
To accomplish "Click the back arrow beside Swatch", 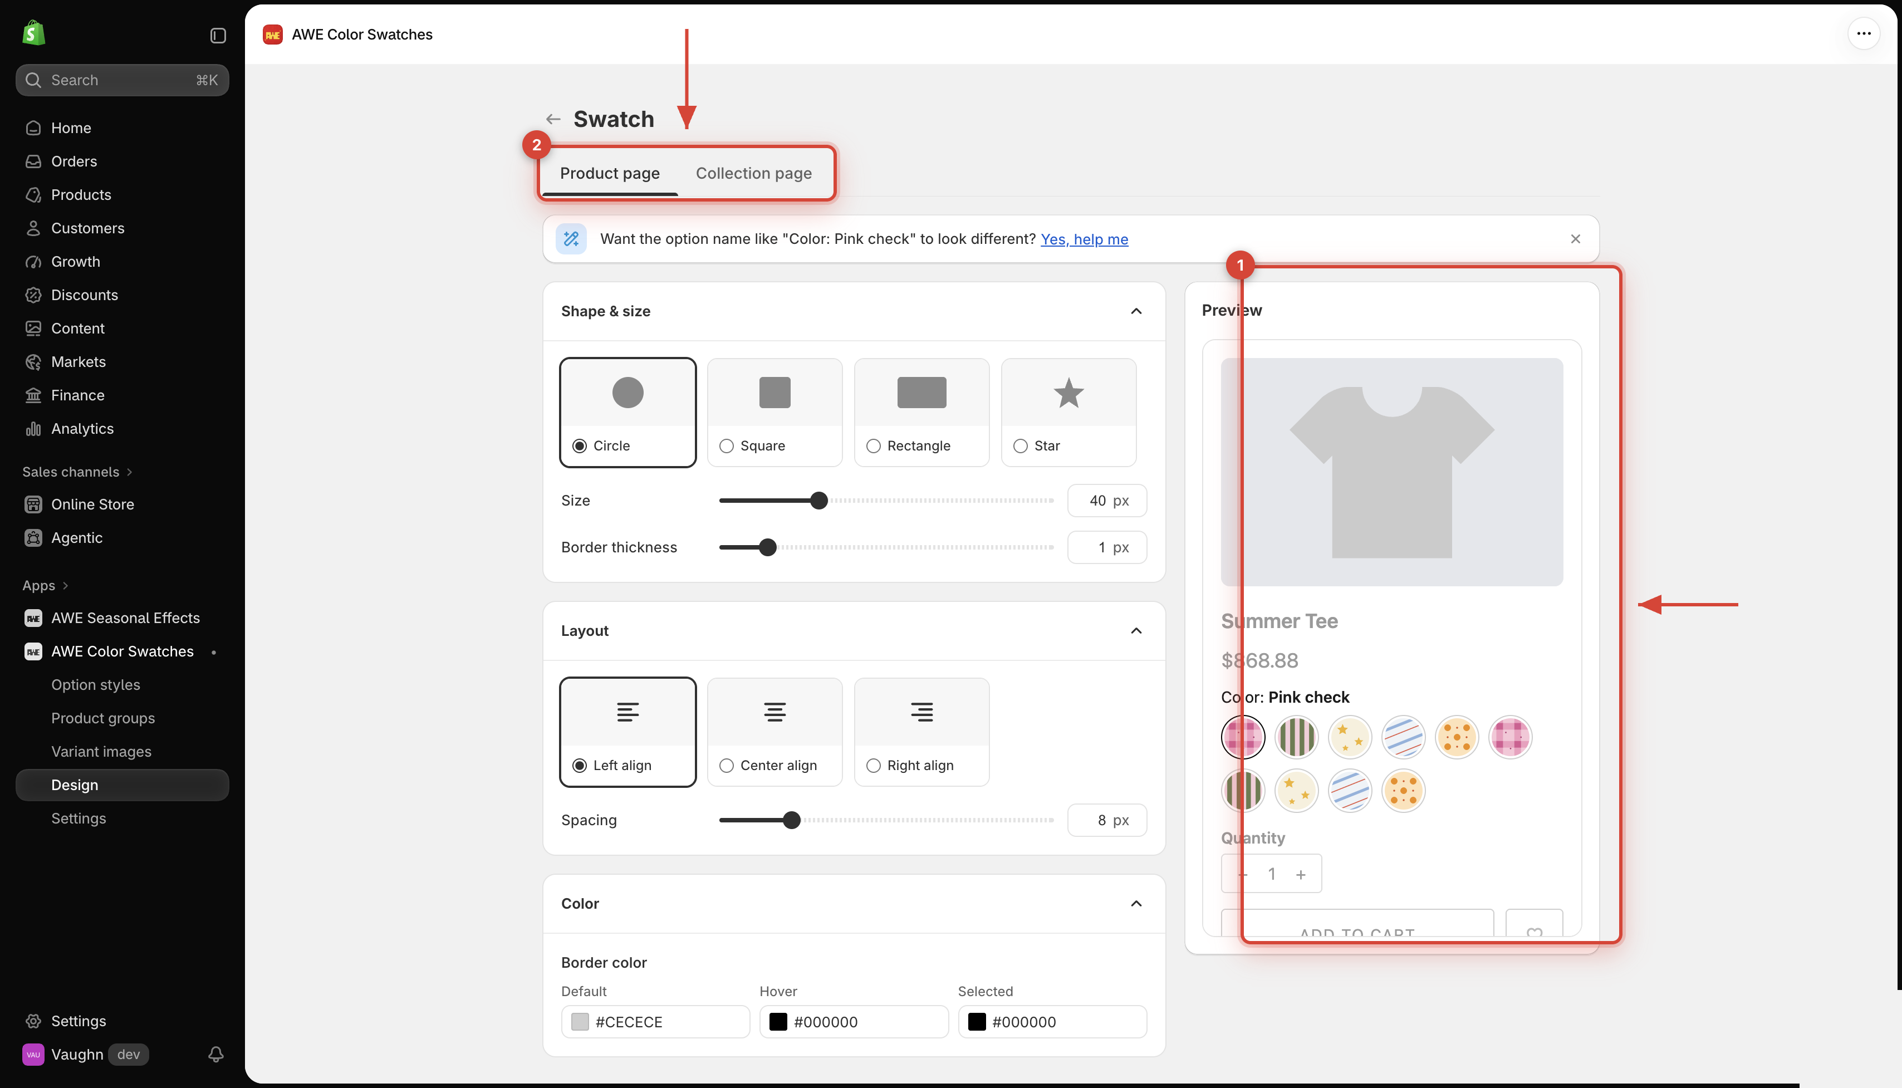I will pos(553,119).
